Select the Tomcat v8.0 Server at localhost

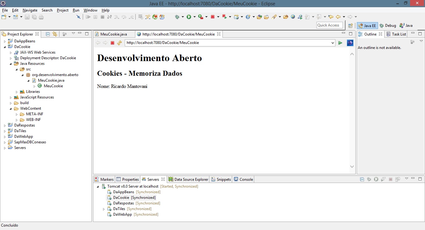pos(133,186)
